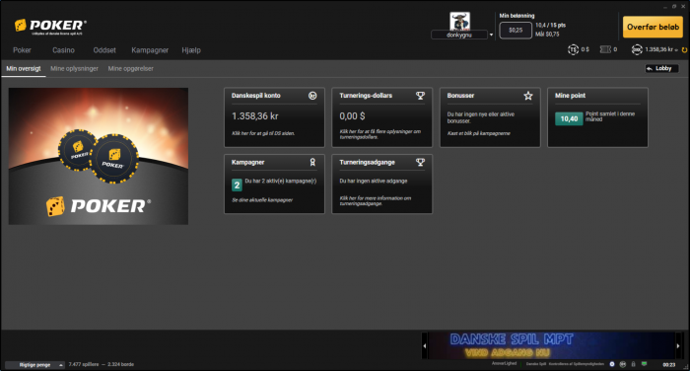Click the 00:23 clock in status bar
The width and height of the screenshot is (690, 371).
coord(669,365)
